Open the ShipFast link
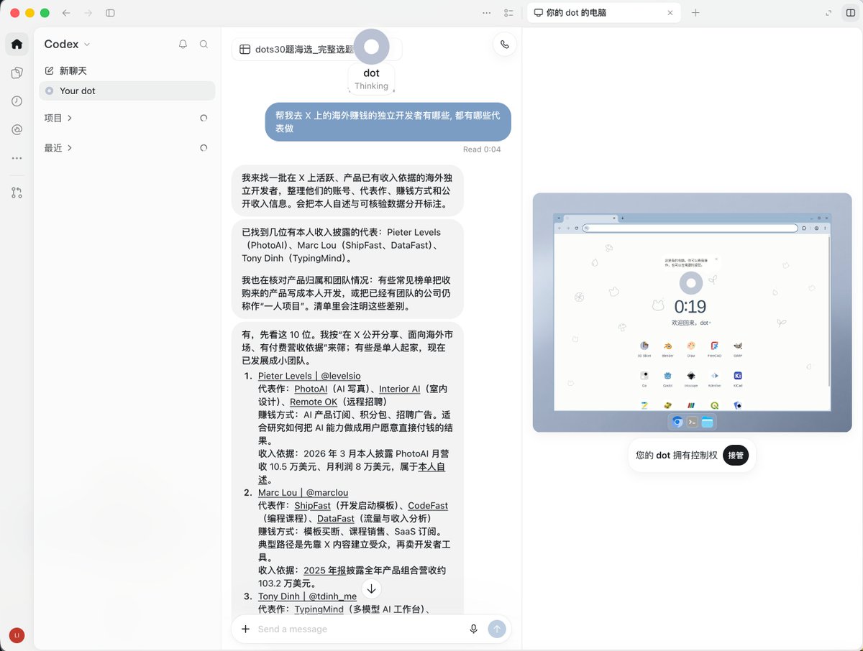The width and height of the screenshot is (863, 651). (x=312, y=505)
